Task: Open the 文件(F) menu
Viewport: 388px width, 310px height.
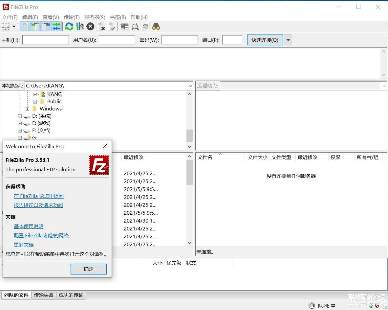Action: click(x=10, y=17)
